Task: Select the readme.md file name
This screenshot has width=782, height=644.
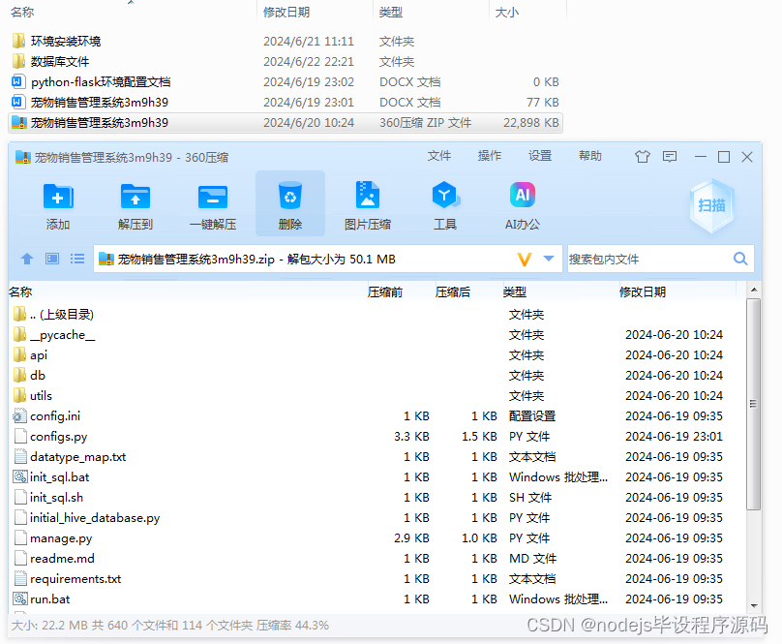Action: pyautogui.click(x=62, y=558)
